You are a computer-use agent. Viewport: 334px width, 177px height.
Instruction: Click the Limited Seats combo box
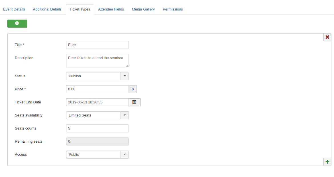pos(97,115)
